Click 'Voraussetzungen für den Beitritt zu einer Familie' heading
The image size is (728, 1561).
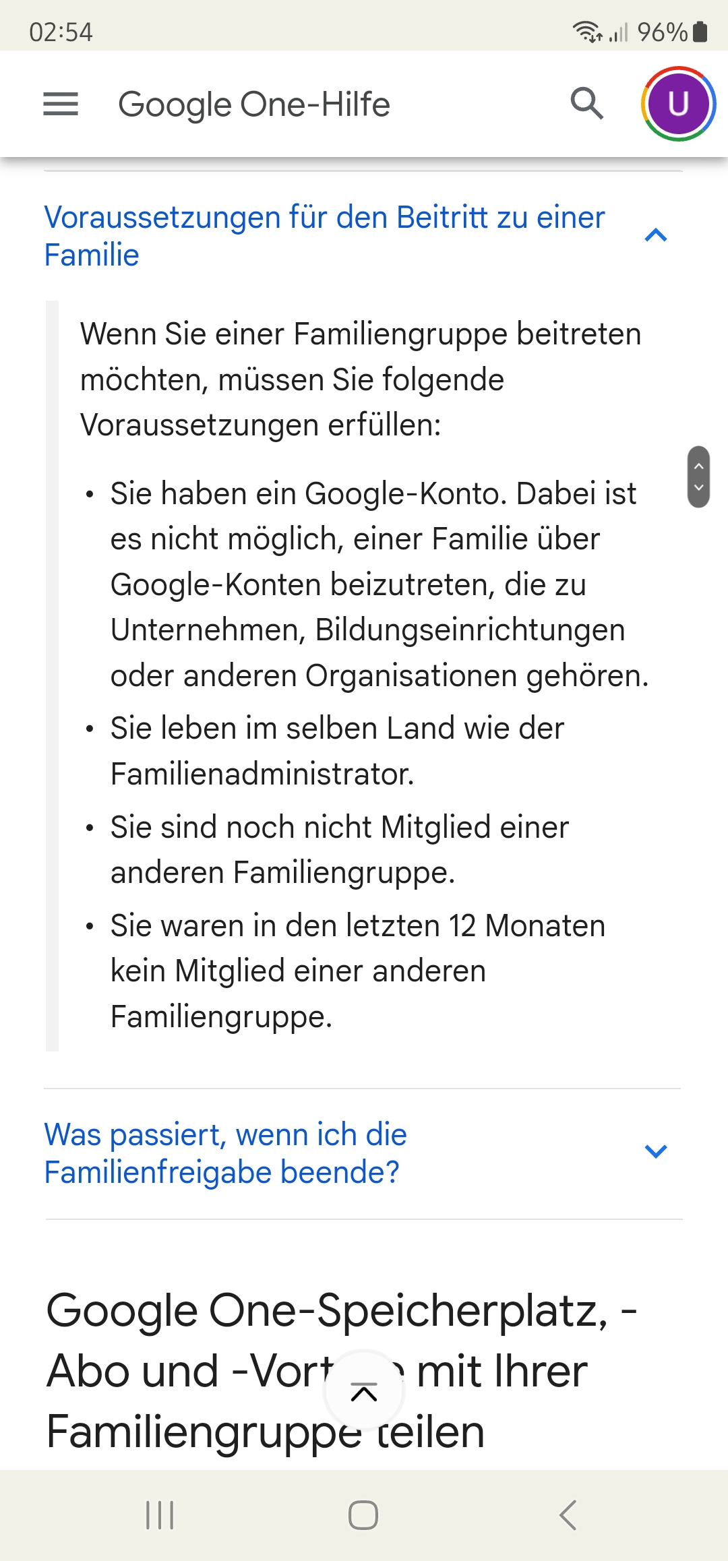(324, 236)
